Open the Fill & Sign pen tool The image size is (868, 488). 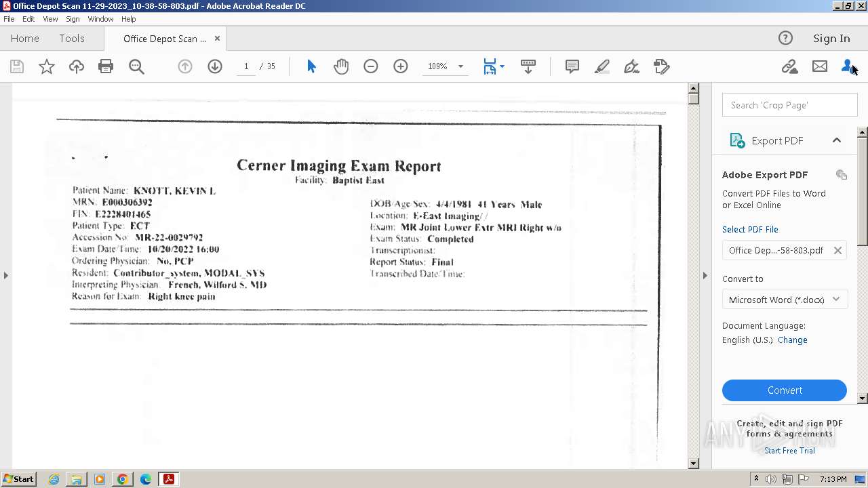click(631, 66)
